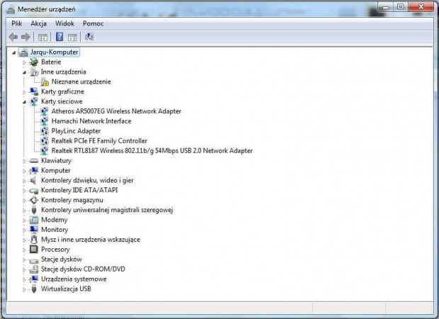Image resolution: width=439 pixels, height=319 pixels.
Task: Open the Plik menu
Action: pos(17,23)
